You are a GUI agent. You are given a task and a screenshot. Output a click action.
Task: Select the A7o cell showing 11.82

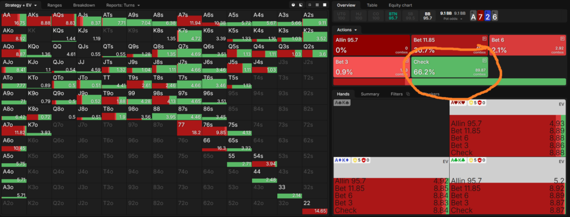[14, 128]
